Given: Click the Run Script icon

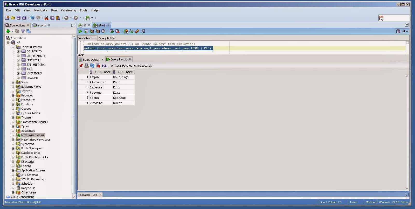Looking at the screenshot, I should [86, 31].
